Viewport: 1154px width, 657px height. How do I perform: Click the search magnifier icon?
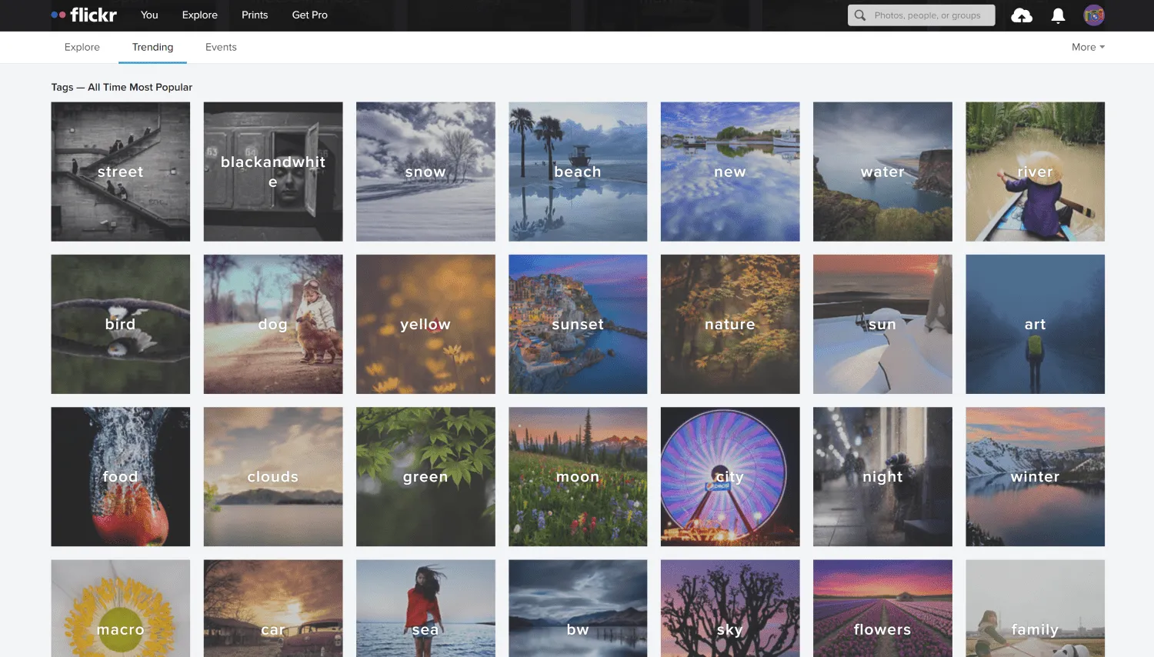pos(859,15)
